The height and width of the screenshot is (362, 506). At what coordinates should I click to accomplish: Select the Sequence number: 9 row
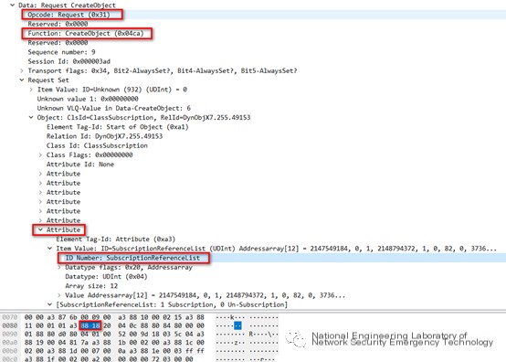point(61,52)
